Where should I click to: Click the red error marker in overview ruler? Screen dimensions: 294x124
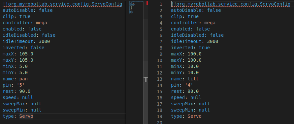[x=147, y=3]
